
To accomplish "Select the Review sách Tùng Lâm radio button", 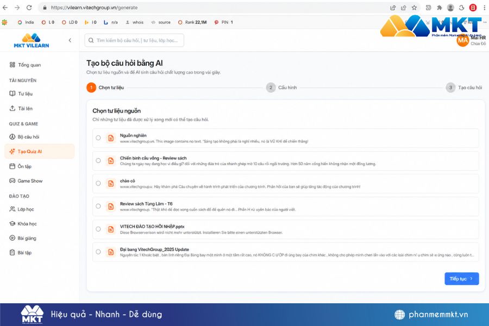I will (98, 206).
